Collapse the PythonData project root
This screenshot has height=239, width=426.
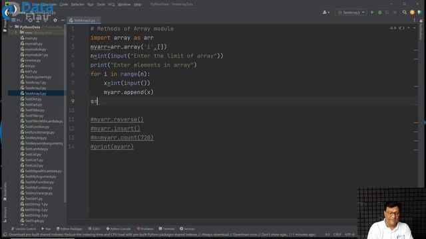point(11,27)
